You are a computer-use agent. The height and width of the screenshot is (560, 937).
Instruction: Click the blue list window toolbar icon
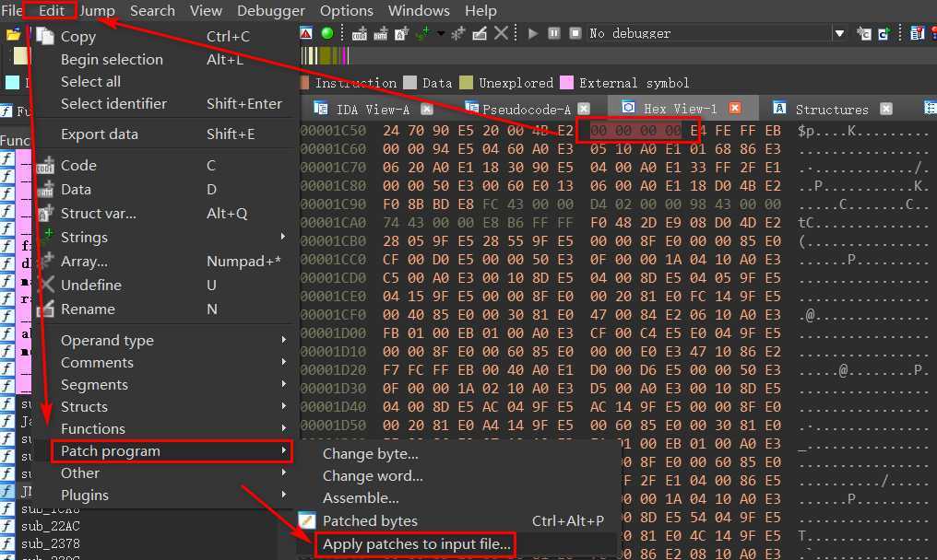[x=918, y=33]
